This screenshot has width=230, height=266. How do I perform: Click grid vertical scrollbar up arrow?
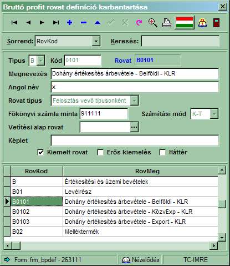pos(222,170)
